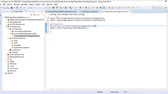Click the Run with coverage icon
The height and width of the screenshot is (94, 168).
[x=71, y=8]
